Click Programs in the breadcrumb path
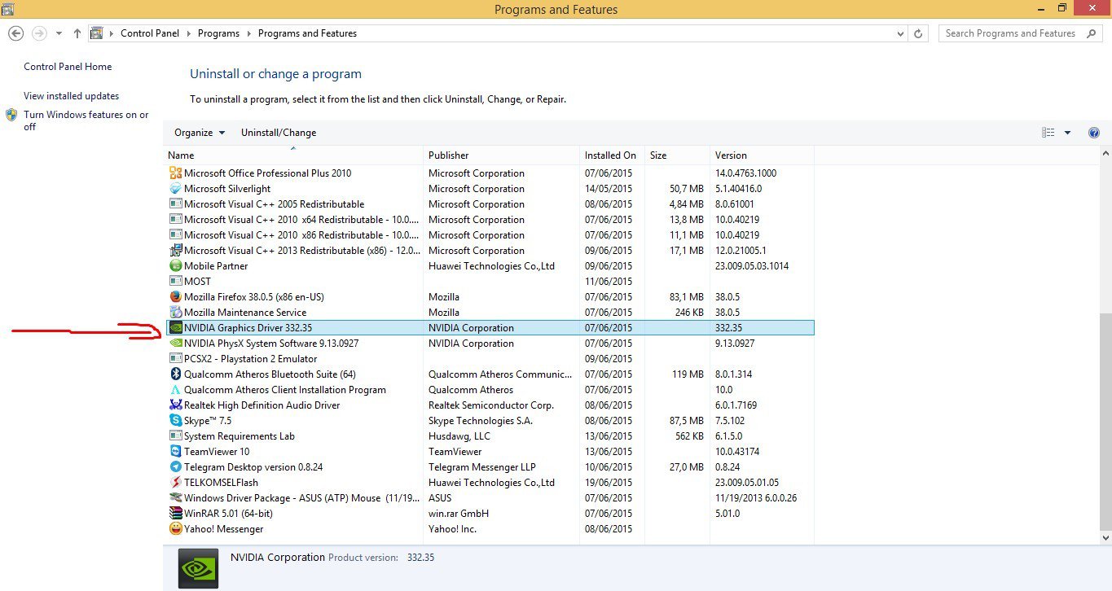The width and height of the screenshot is (1112, 591). click(x=218, y=33)
